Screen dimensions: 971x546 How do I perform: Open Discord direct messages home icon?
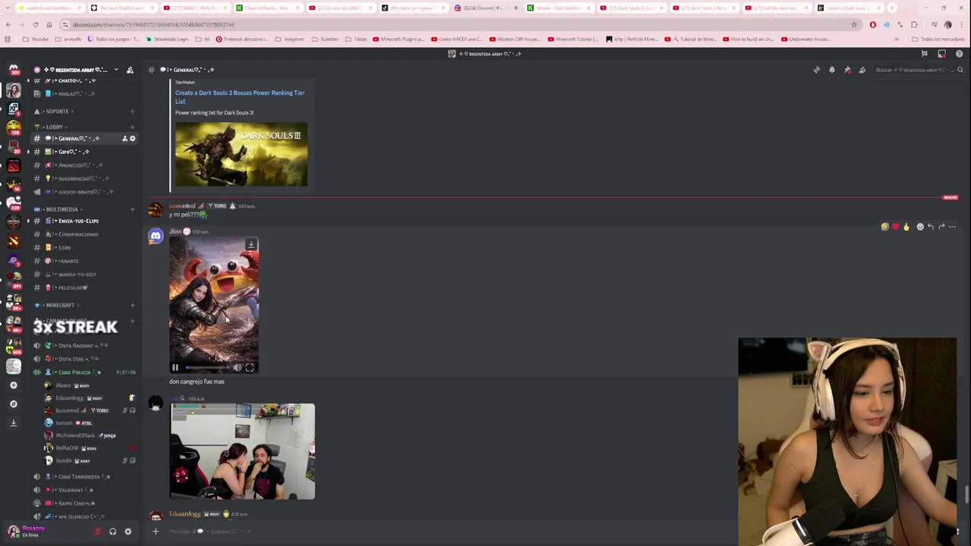13,70
